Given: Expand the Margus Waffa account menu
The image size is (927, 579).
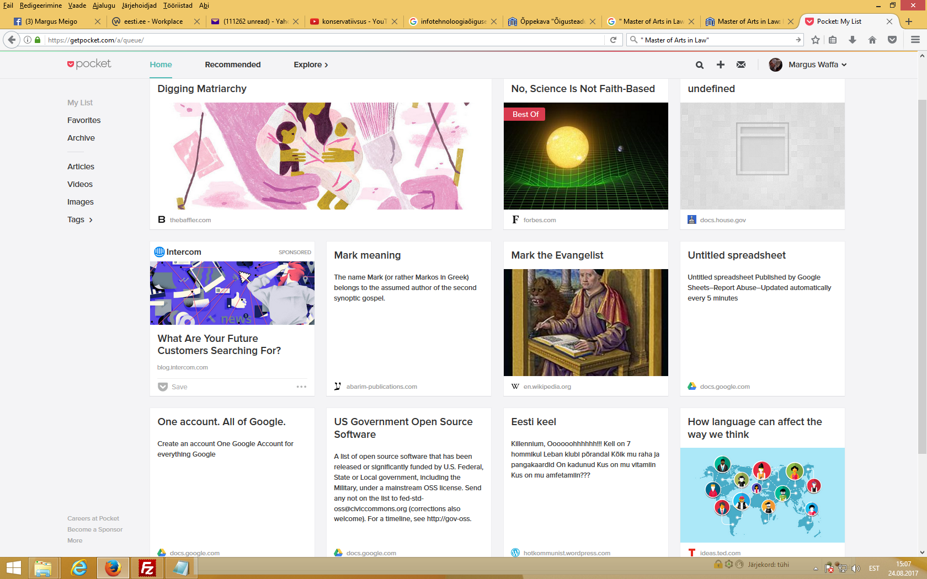Looking at the screenshot, I should pyautogui.click(x=818, y=65).
